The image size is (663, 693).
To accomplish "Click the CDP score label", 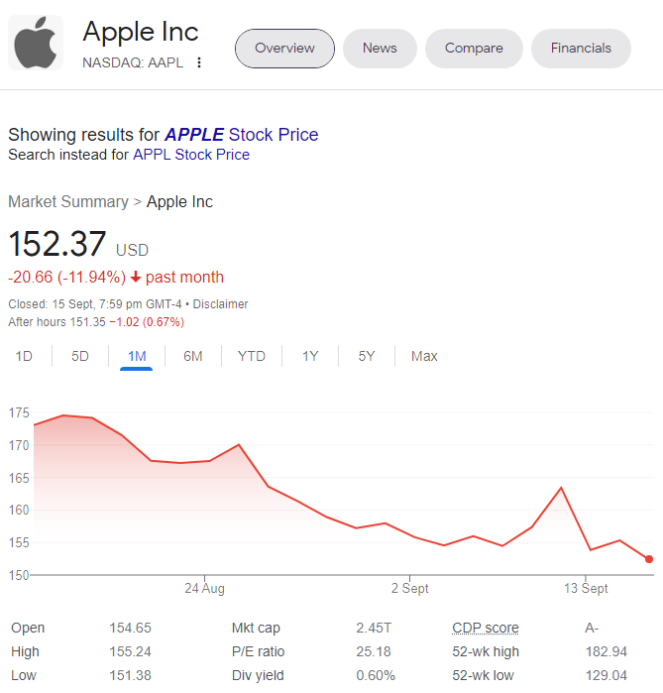I will click(486, 628).
